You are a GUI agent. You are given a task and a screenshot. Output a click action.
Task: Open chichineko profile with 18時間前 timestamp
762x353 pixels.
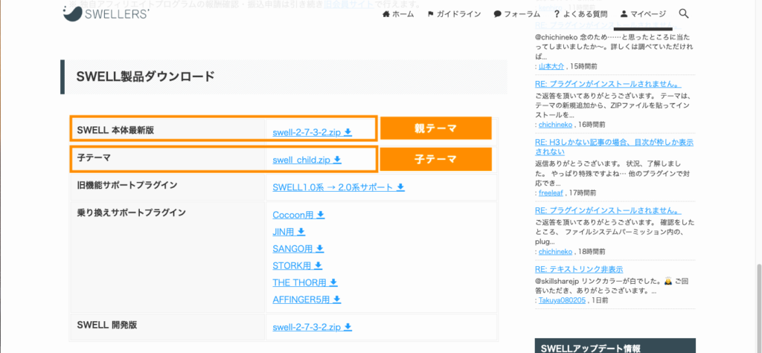(555, 252)
